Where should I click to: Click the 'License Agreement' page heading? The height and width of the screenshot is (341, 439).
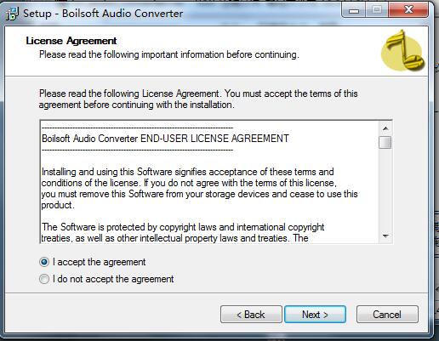71,41
